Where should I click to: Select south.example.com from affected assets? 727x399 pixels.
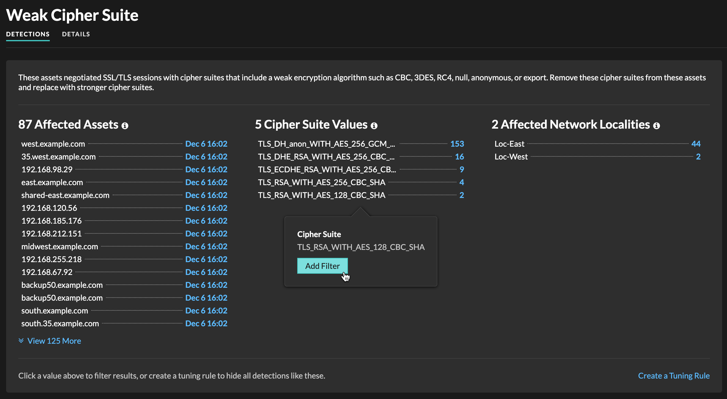(x=54, y=310)
